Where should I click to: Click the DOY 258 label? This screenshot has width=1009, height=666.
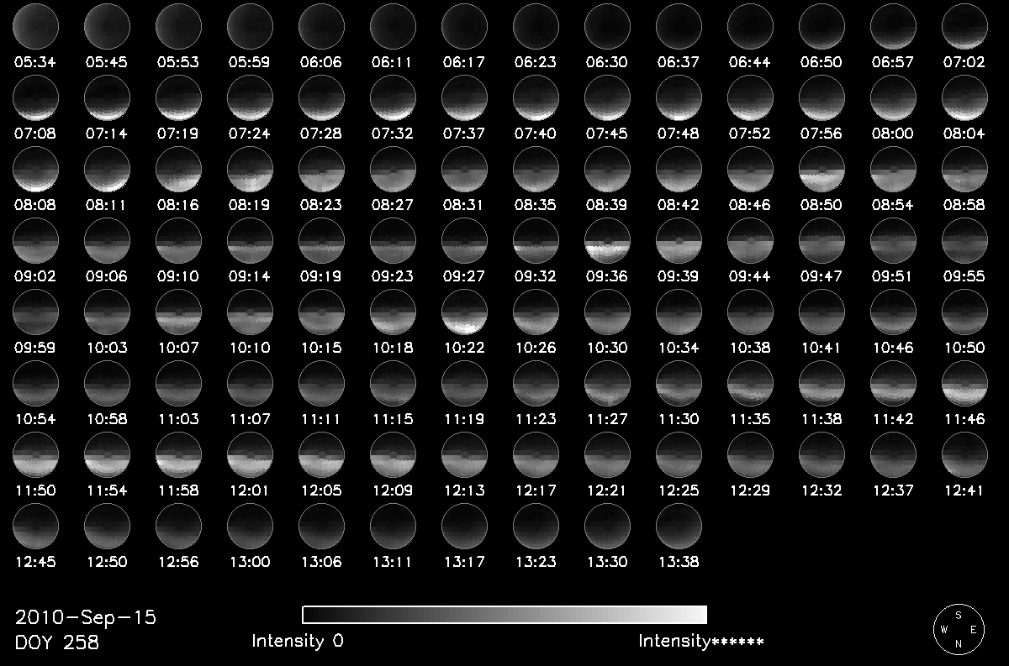[56, 643]
